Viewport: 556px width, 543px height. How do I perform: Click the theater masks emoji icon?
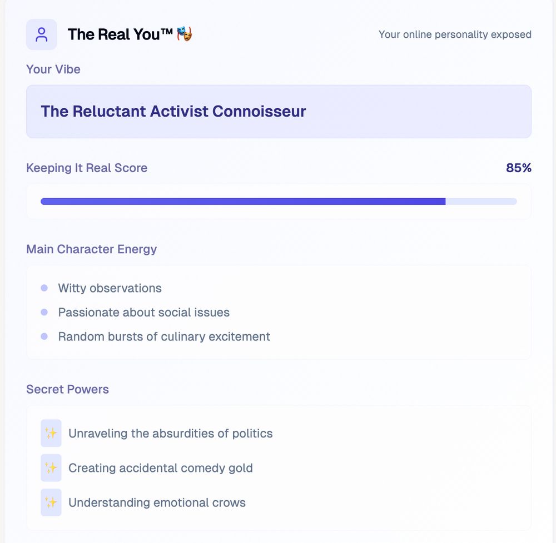coord(185,34)
